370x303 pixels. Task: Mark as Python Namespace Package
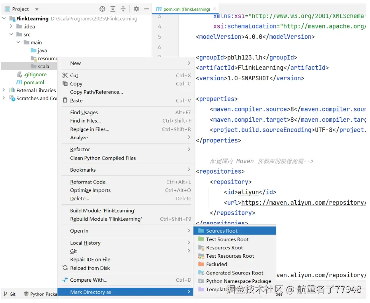(235, 281)
